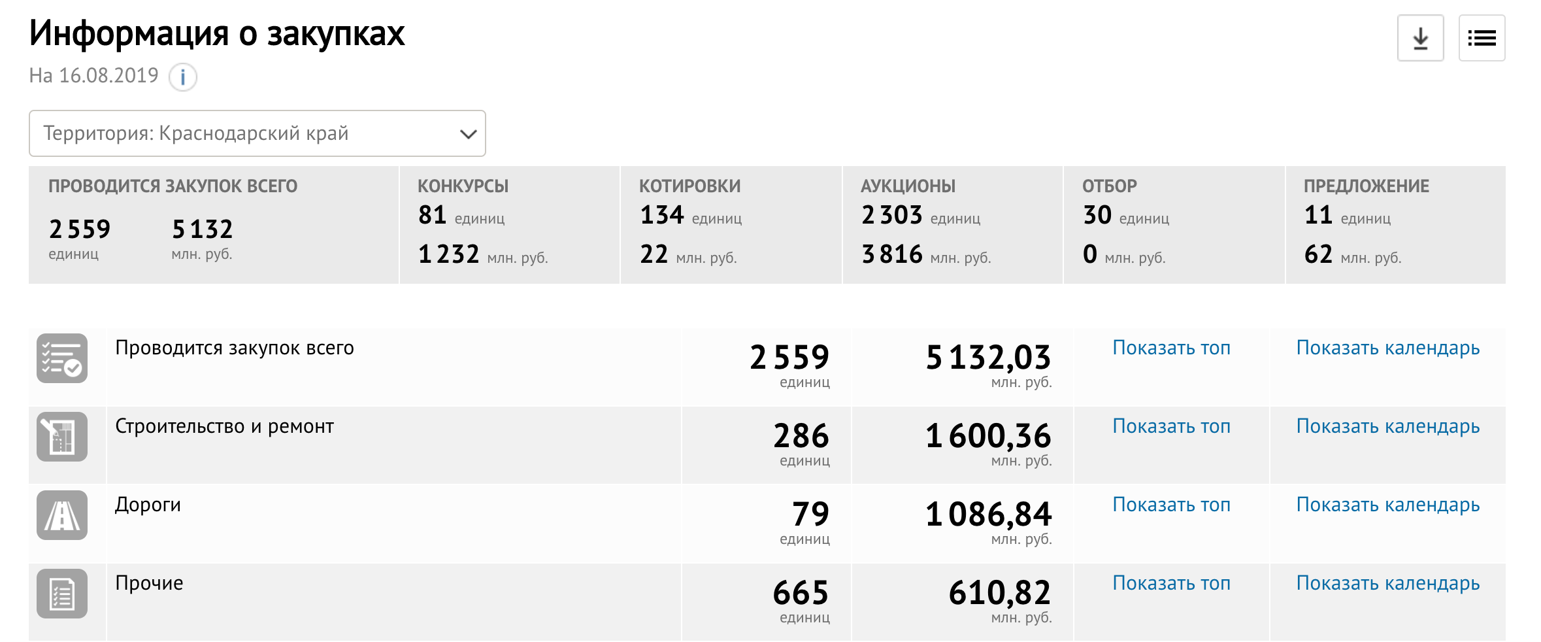The width and height of the screenshot is (1541, 642).
Task: Show calendar for total purchases row
Action: (1387, 348)
